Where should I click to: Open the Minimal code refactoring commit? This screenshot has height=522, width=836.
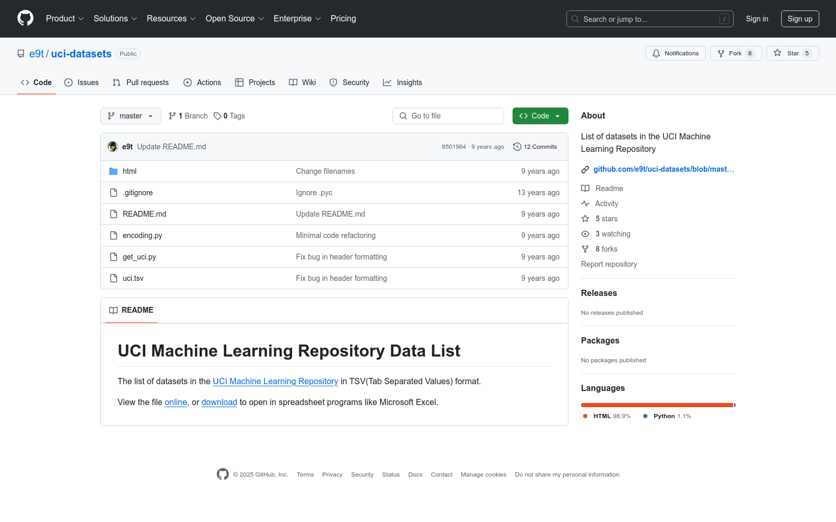click(x=336, y=235)
